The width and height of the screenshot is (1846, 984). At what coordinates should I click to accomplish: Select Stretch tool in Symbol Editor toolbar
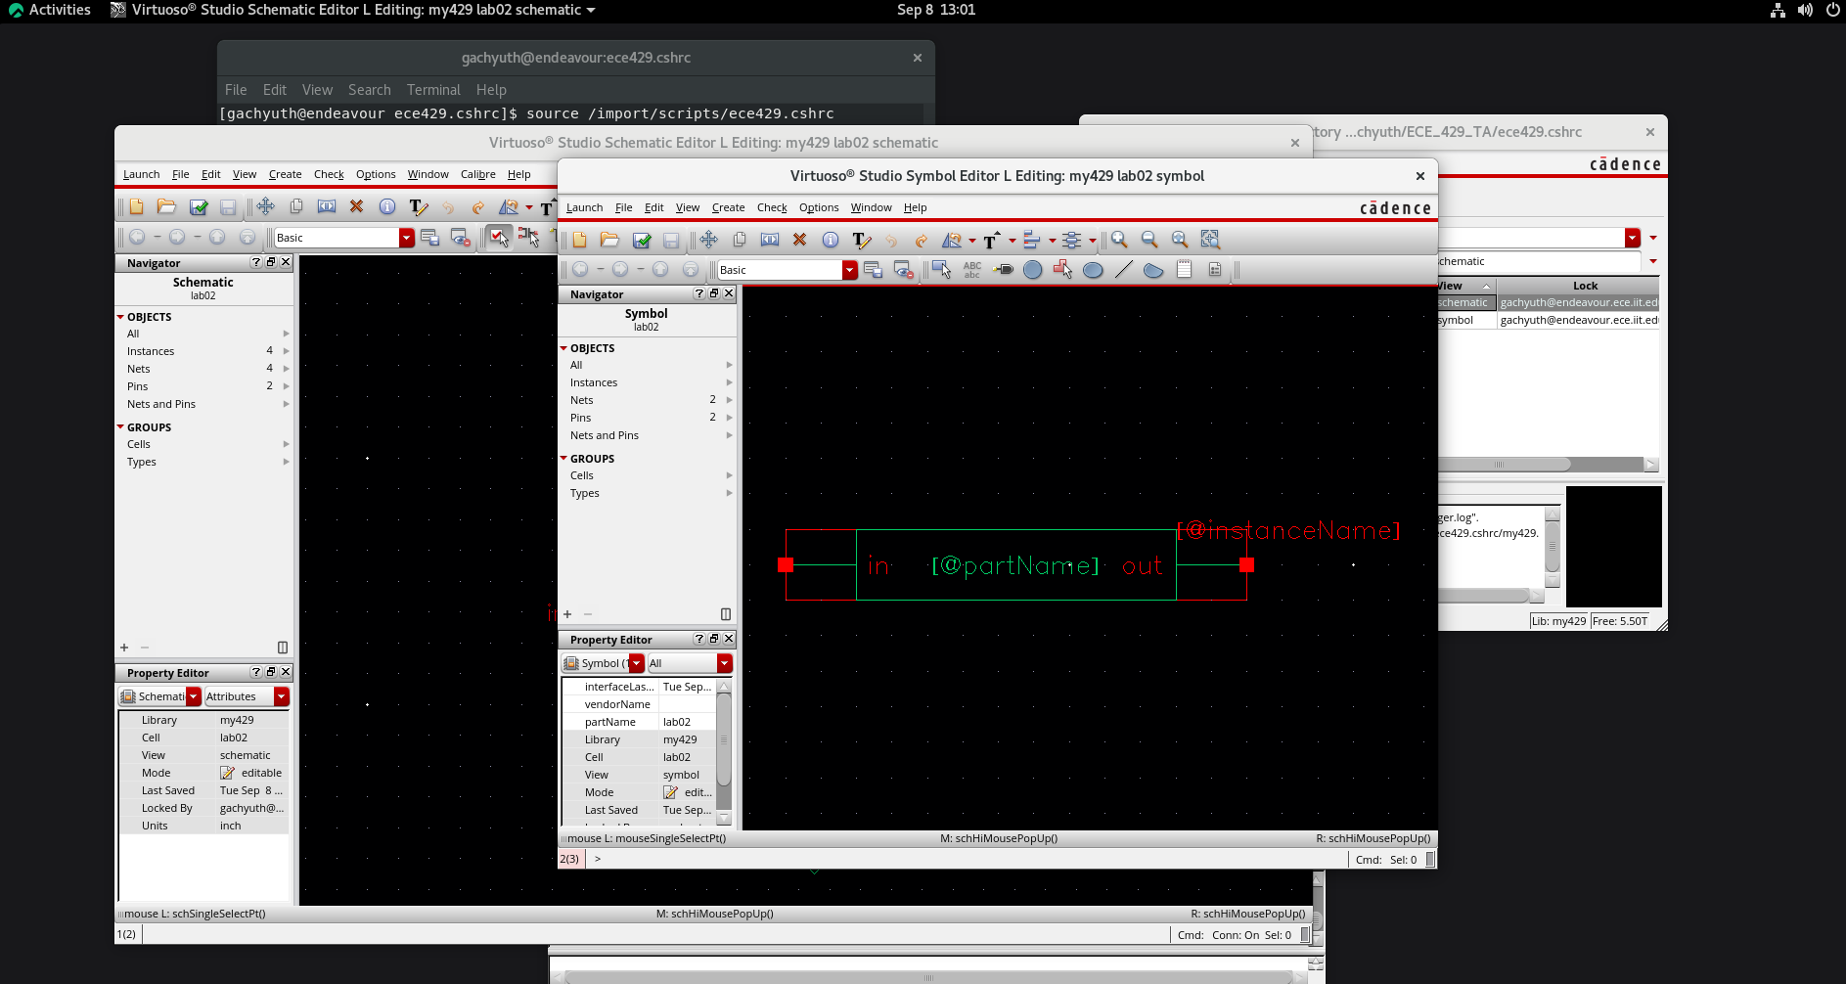tap(770, 240)
